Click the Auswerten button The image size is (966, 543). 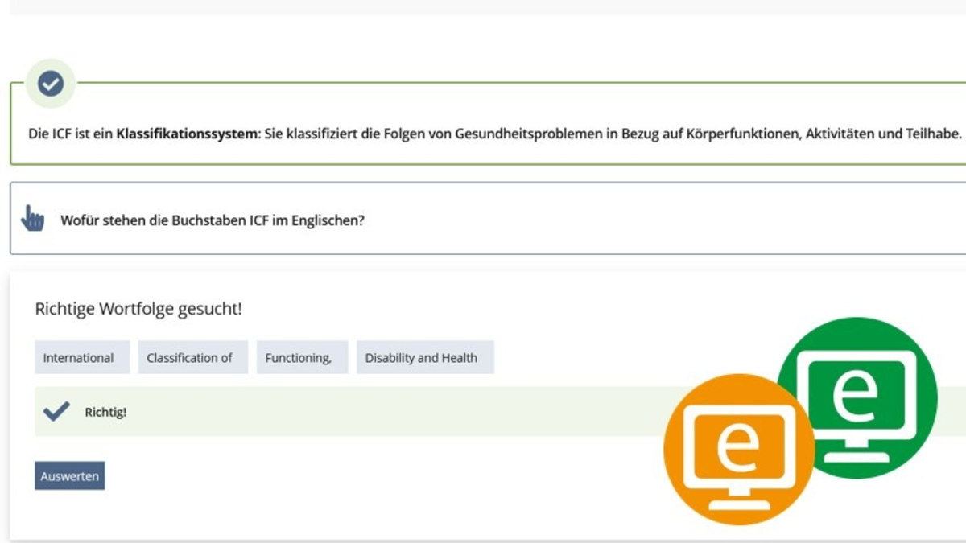(69, 475)
